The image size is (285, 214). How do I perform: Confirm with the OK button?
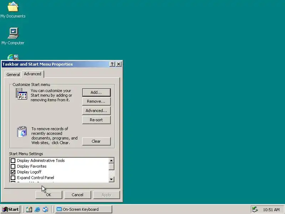[x=49, y=195]
